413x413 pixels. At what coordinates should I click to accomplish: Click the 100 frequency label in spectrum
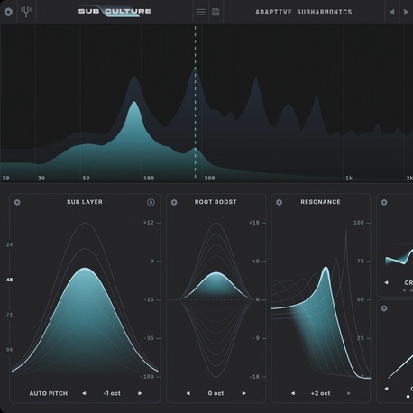(149, 179)
